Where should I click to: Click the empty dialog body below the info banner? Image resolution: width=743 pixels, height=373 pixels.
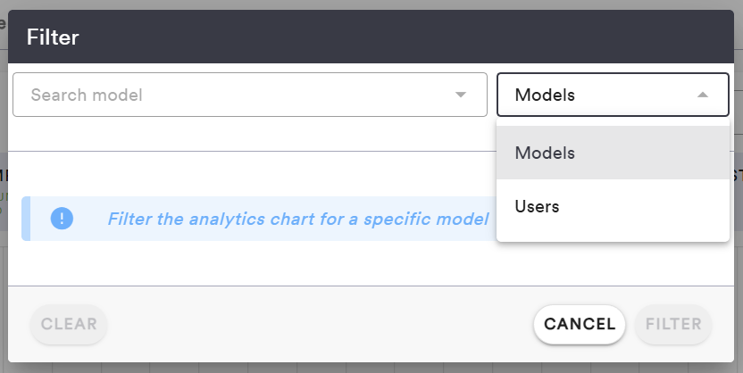pyautogui.click(x=268, y=263)
